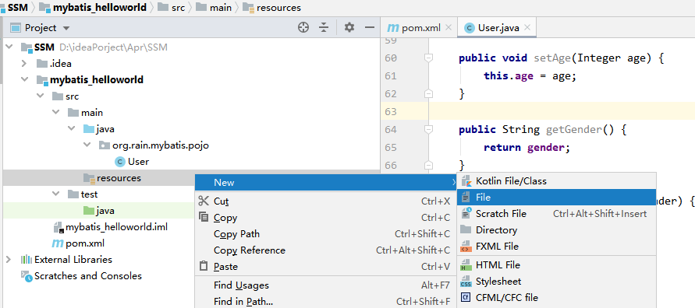Close the User.java tab
The width and height of the screenshot is (695, 308).
click(527, 28)
